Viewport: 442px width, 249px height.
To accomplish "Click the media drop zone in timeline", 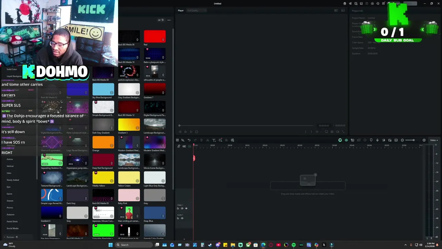I will [x=307, y=186].
